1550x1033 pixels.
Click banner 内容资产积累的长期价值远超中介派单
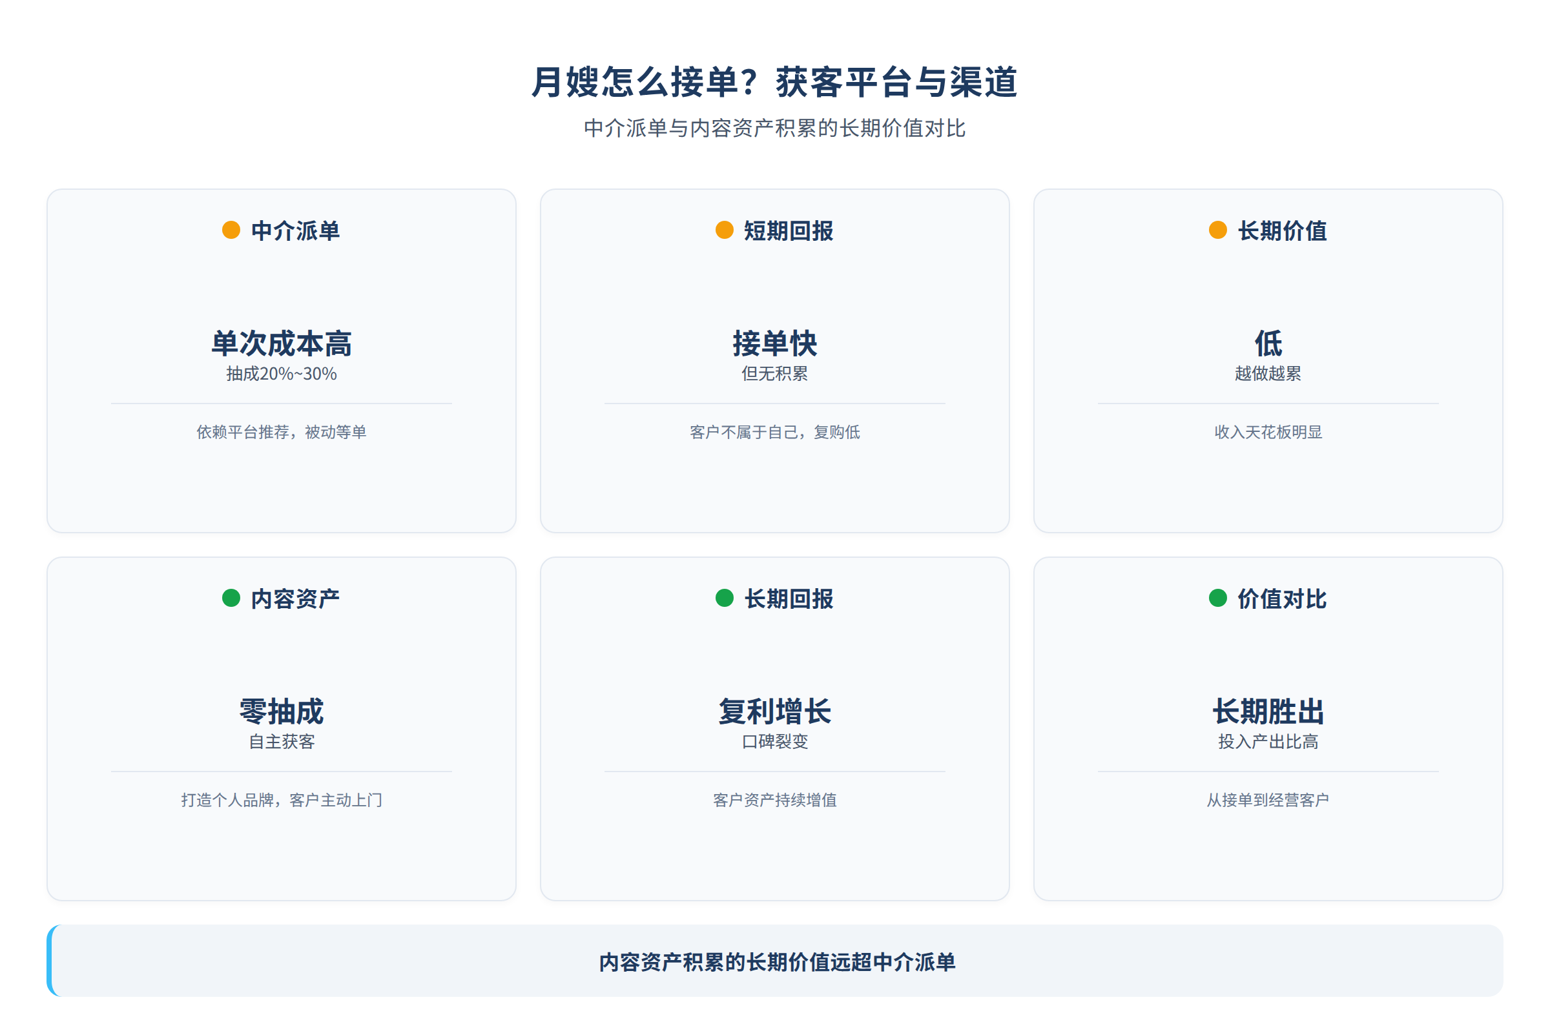click(x=777, y=962)
